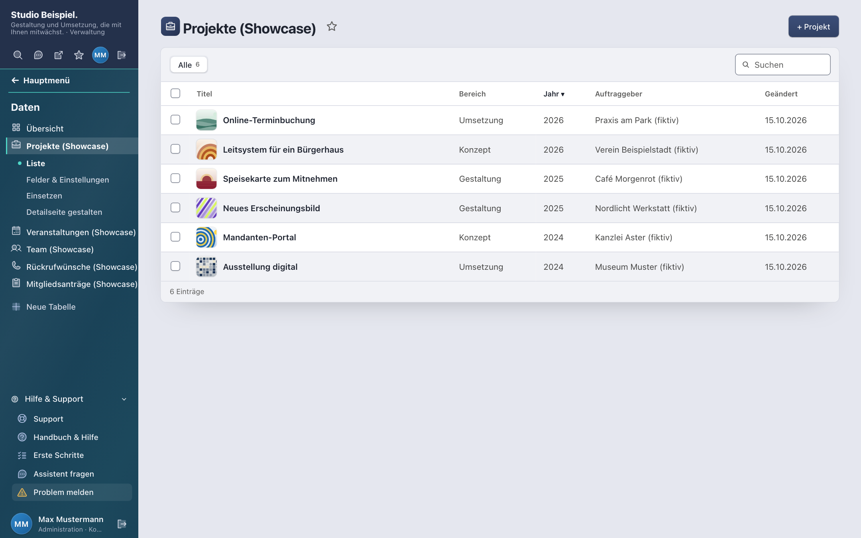Open the chat assistant bubble icon
The width and height of the screenshot is (861, 538).
pos(38,55)
